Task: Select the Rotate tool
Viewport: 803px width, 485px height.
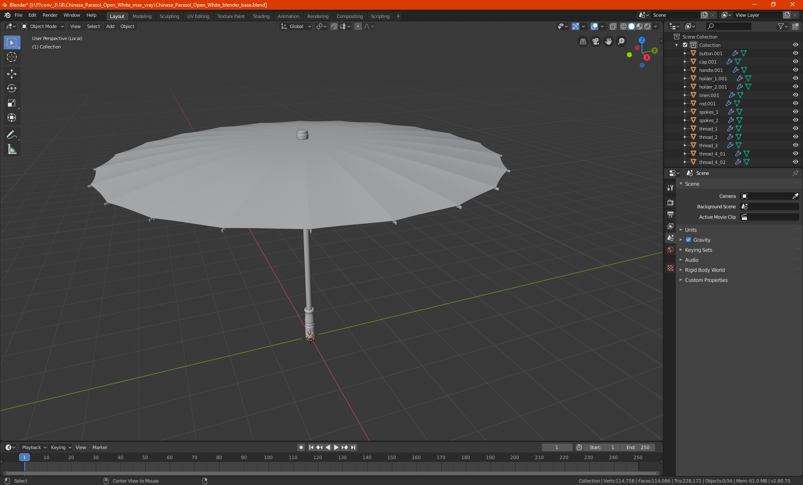Action: pyautogui.click(x=12, y=88)
